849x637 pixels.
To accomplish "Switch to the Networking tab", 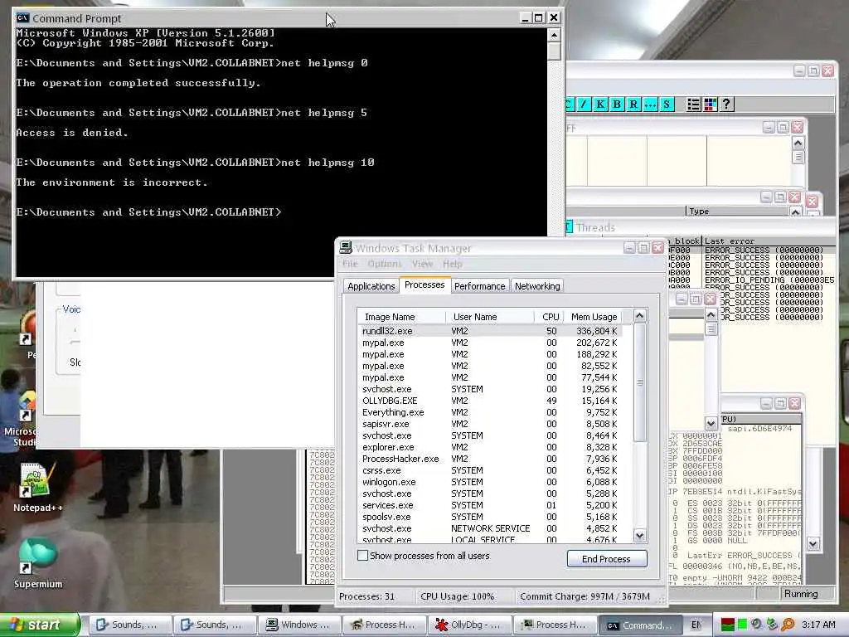I will [x=537, y=286].
